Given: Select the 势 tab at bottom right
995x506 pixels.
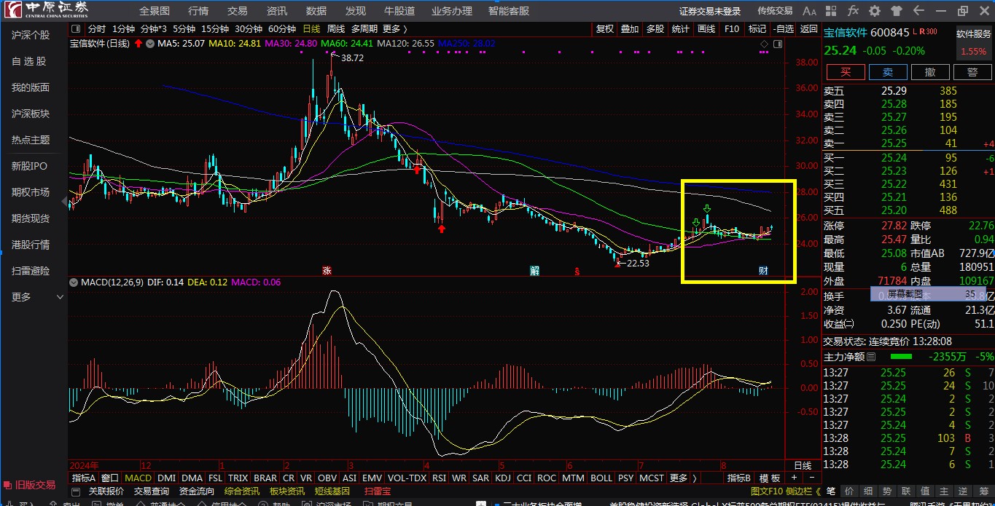Looking at the screenshot, I should [x=887, y=491].
